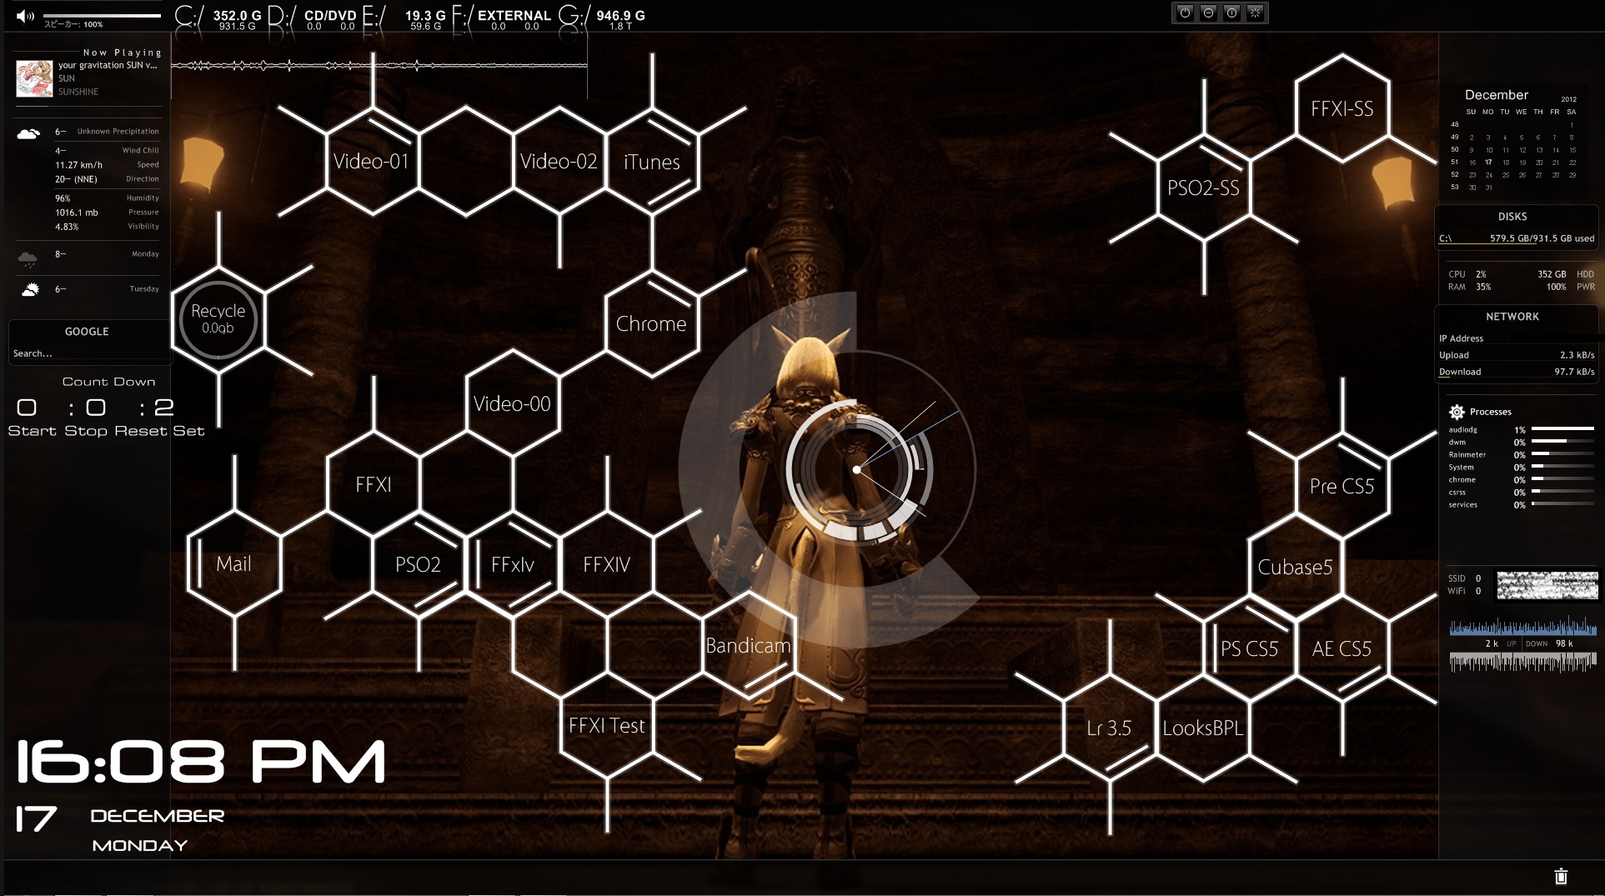
Task: Launch the FFxlv hexagon shortcut
Action: (512, 564)
